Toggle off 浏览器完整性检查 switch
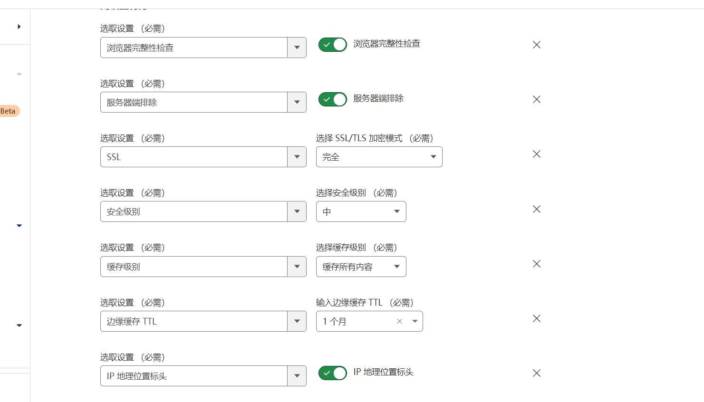The image size is (704, 402). pyautogui.click(x=333, y=45)
